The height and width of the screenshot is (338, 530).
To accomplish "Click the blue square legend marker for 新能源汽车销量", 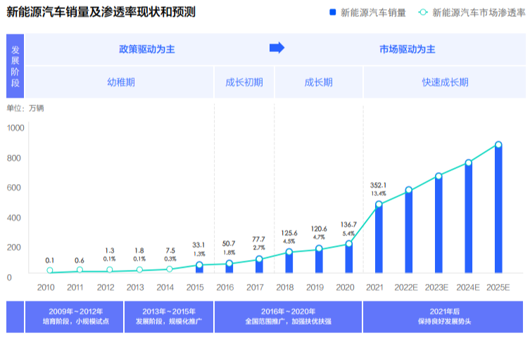I will 333,13.
